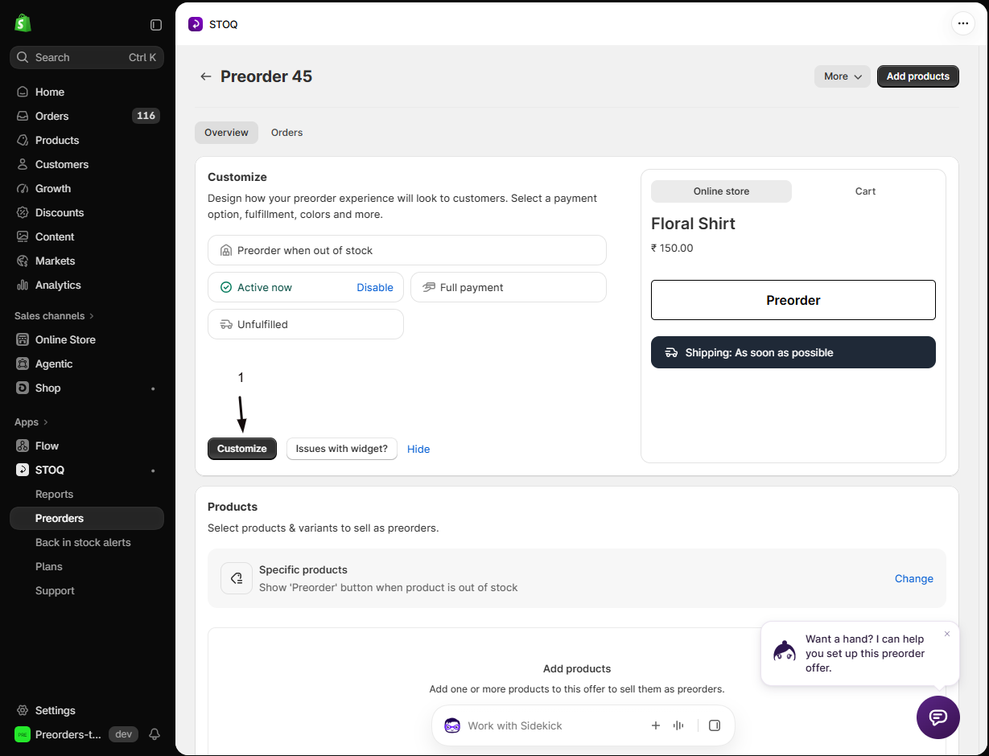Screen dimensions: 989x756
Task: Click the Sidekick avatar icon
Action: (x=452, y=725)
